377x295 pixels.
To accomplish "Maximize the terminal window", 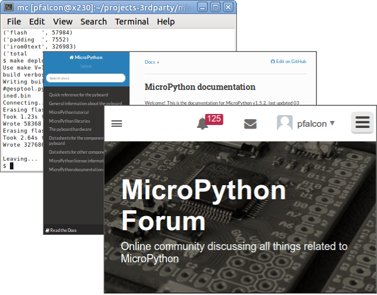I will pos(215,7).
